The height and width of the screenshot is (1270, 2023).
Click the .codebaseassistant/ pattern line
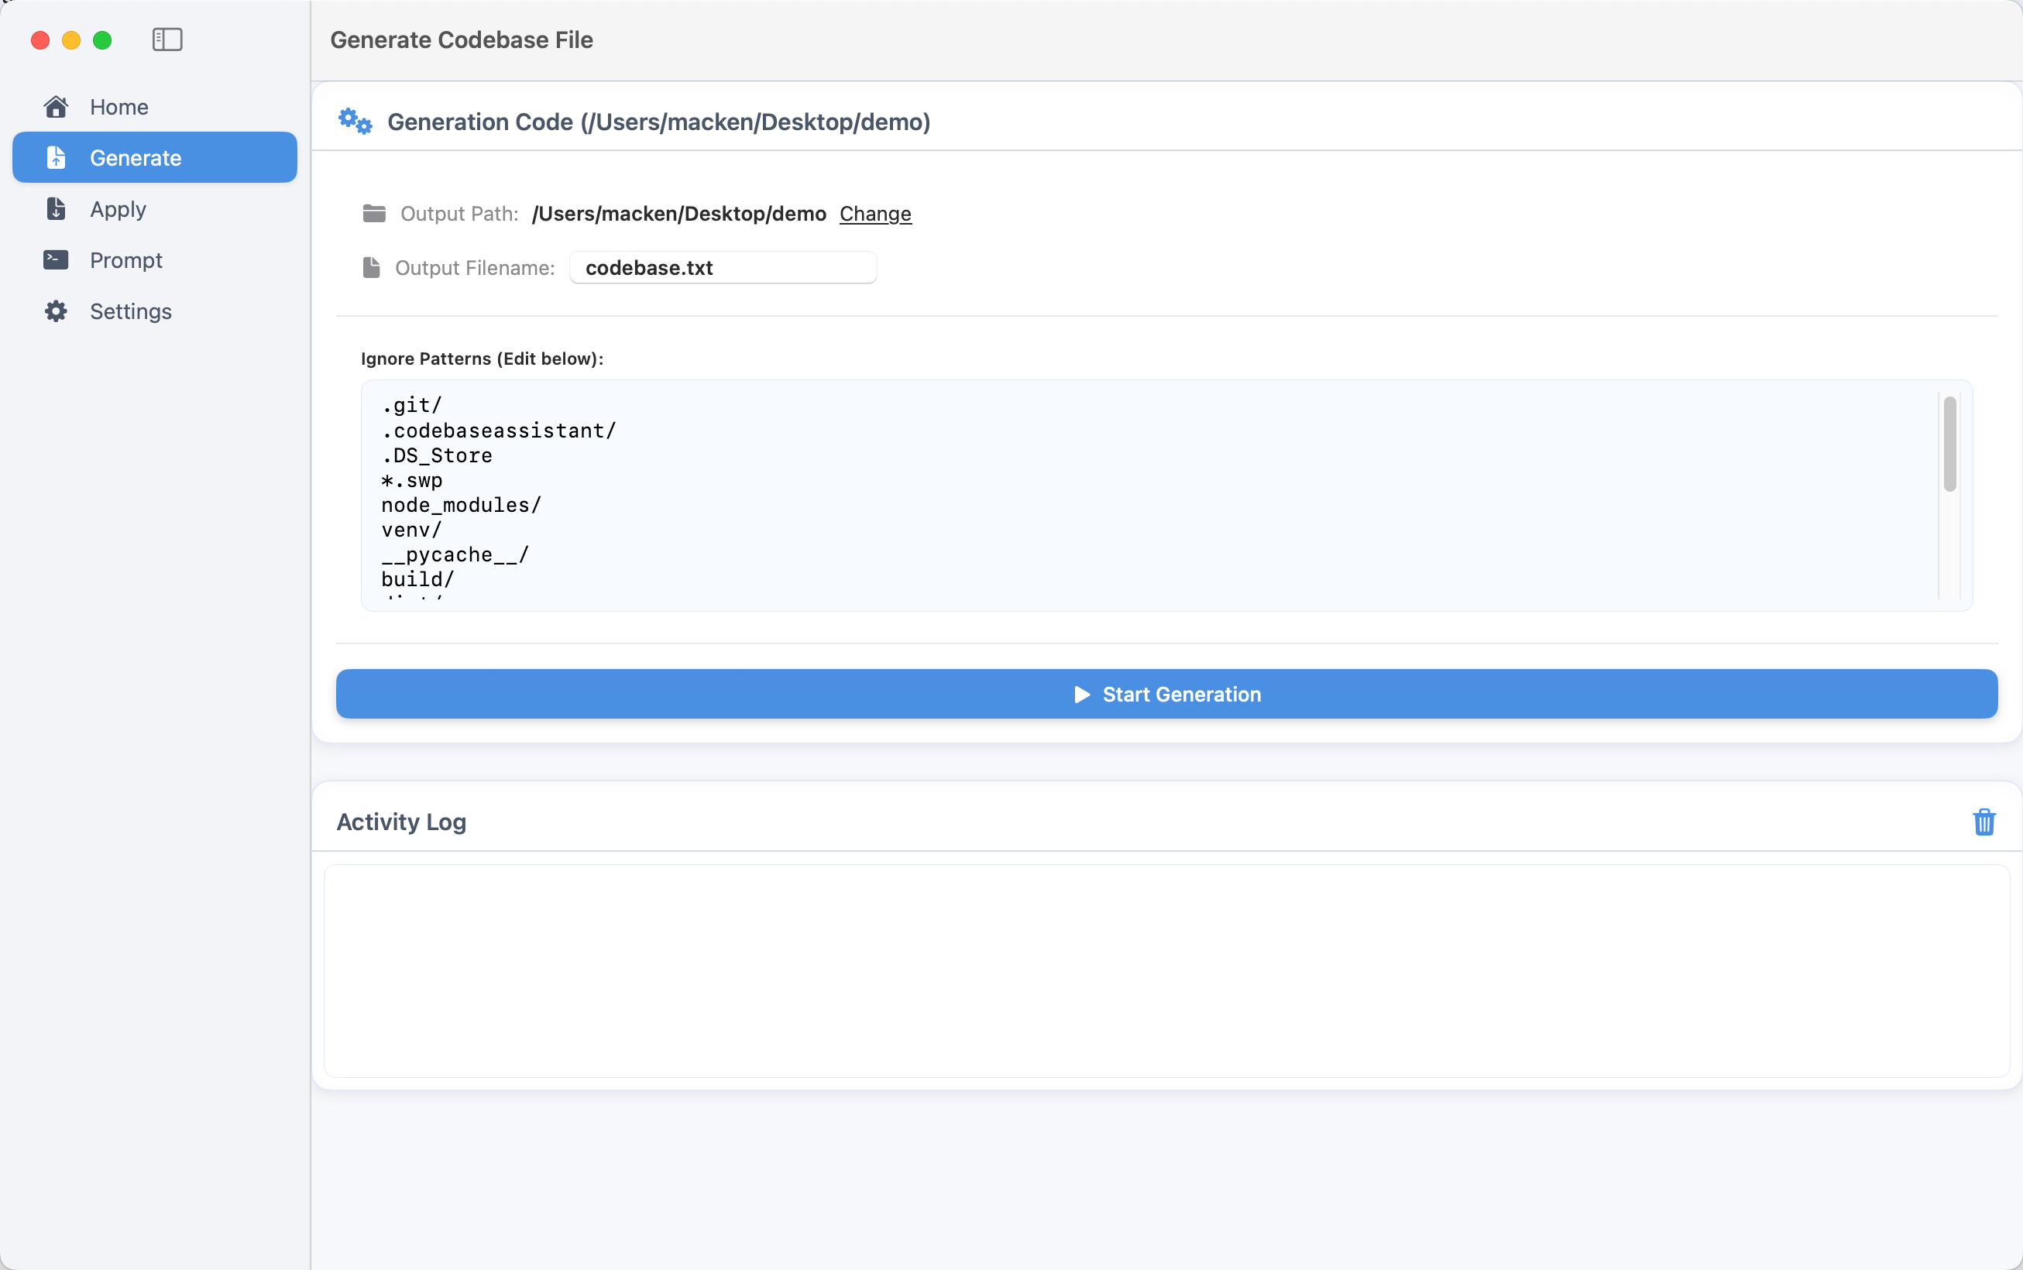(499, 431)
